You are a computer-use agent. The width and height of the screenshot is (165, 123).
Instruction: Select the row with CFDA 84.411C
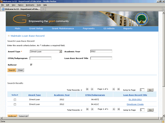(x=15, y=104)
